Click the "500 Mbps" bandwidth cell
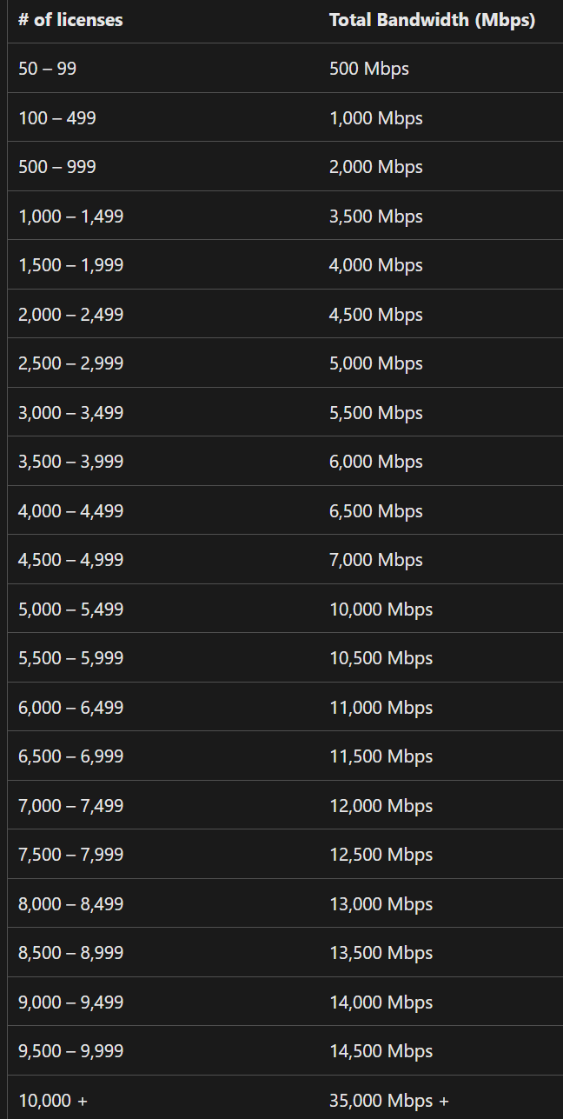563x1119 pixels. pos(369,69)
